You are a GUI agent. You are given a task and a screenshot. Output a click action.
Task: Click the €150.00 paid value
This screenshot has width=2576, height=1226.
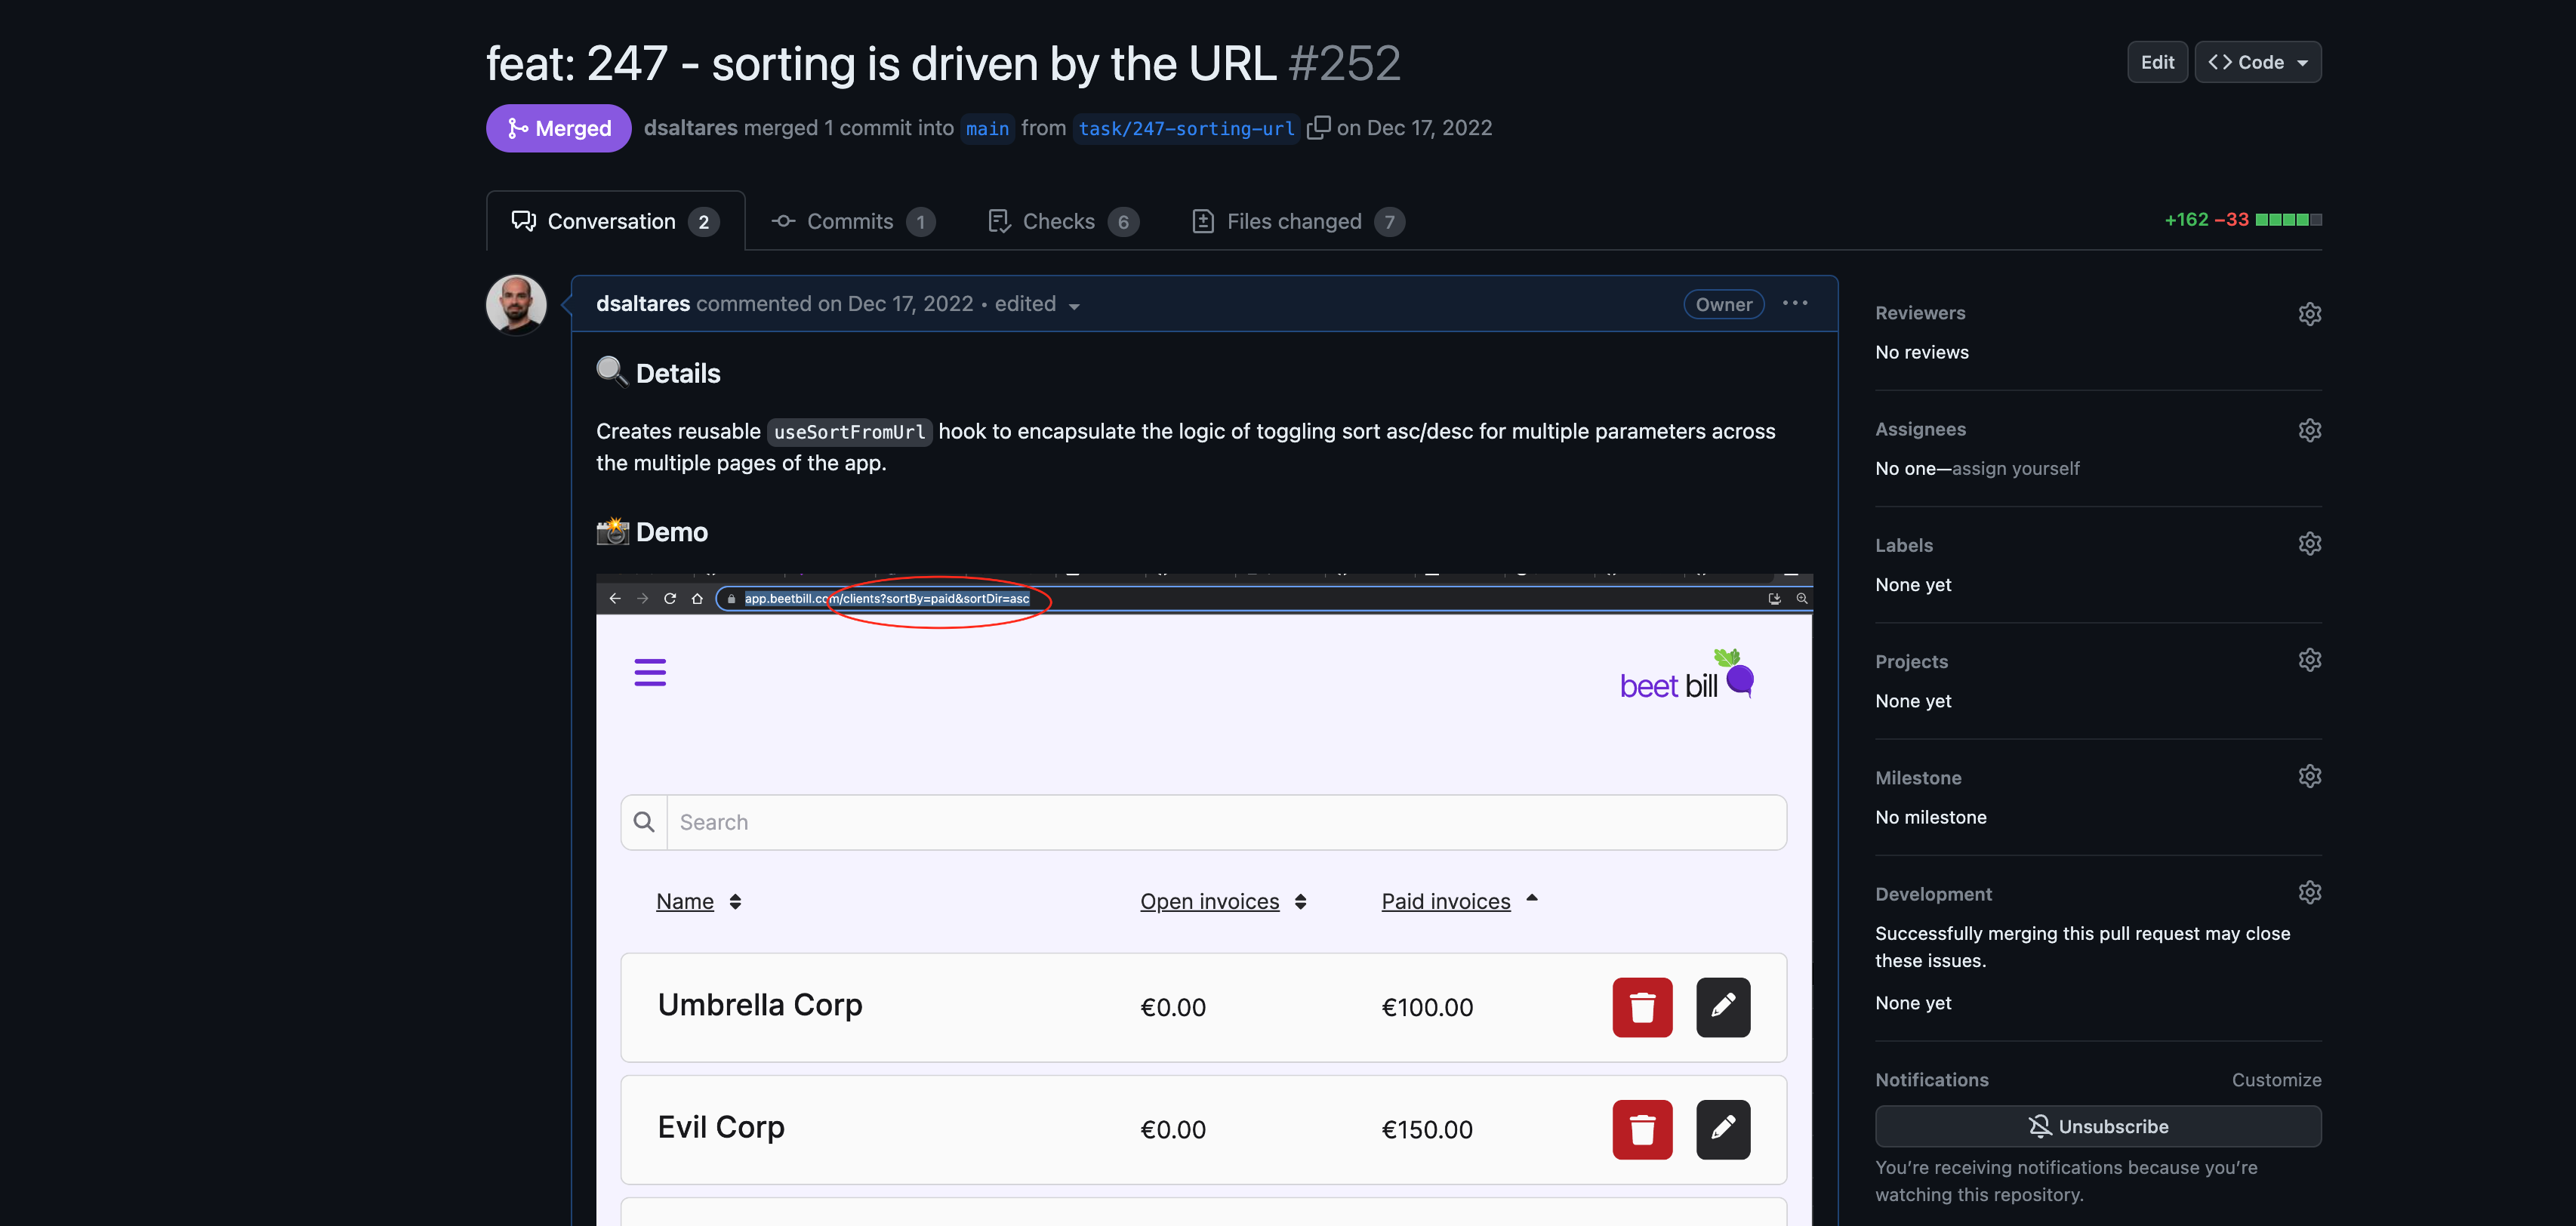[x=1426, y=1129]
